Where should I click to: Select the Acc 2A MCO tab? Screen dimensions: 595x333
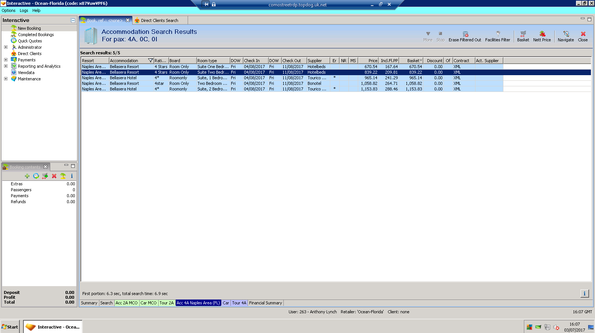pos(127,303)
